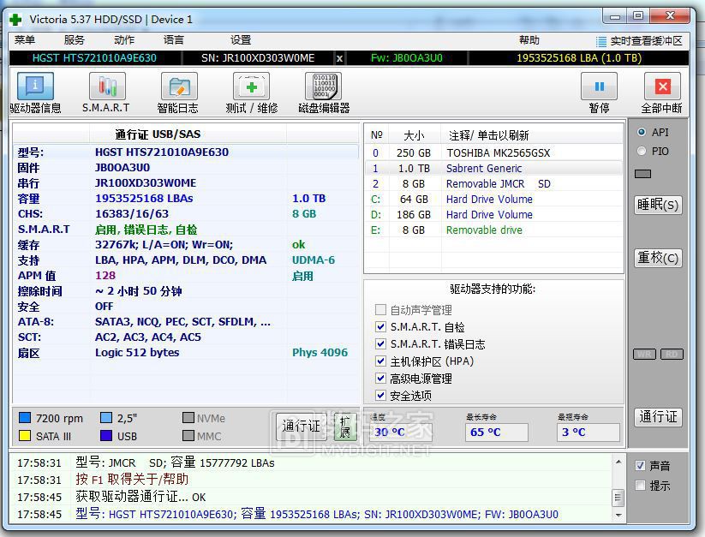Select the E: 8 GB Removable drive
This screenshot has width=705, height=537.
493,230
